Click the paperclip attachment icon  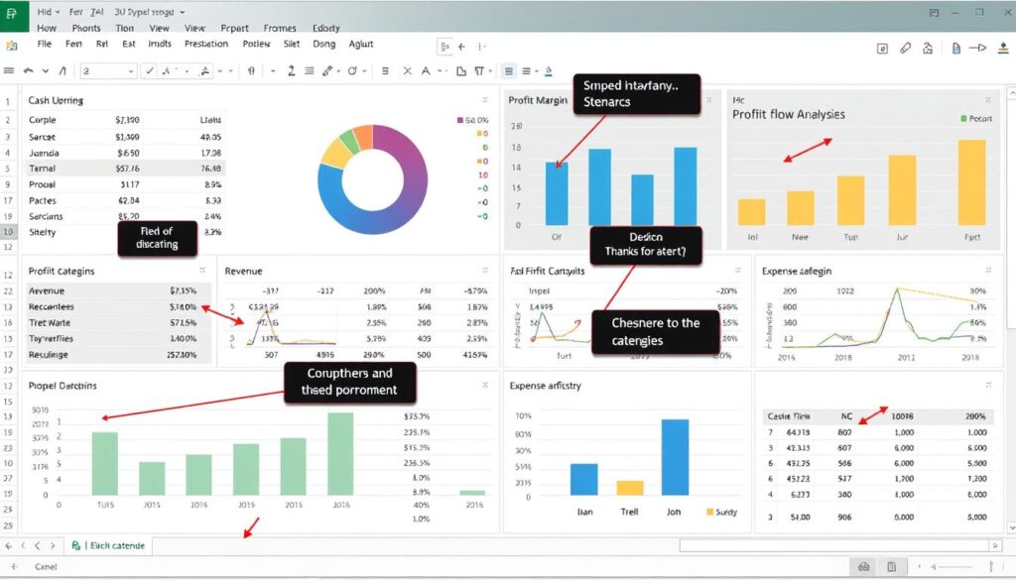pyautogui.click(x=906, y=47)
